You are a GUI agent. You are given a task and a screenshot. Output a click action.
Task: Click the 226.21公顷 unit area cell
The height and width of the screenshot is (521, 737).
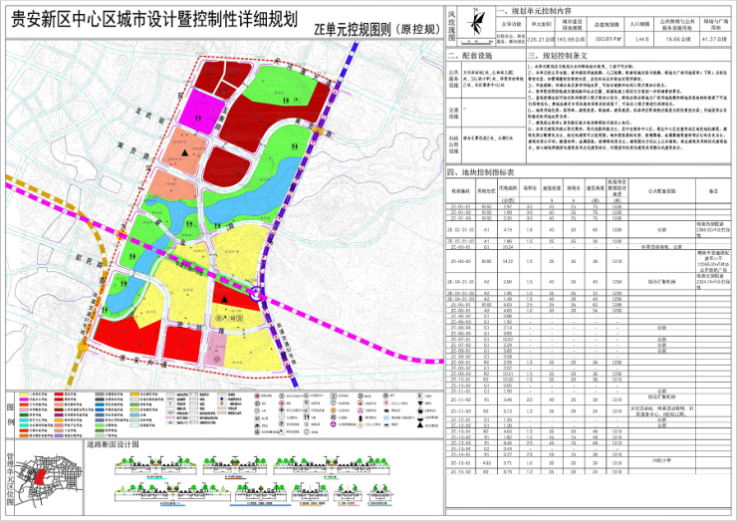point(541,40)
